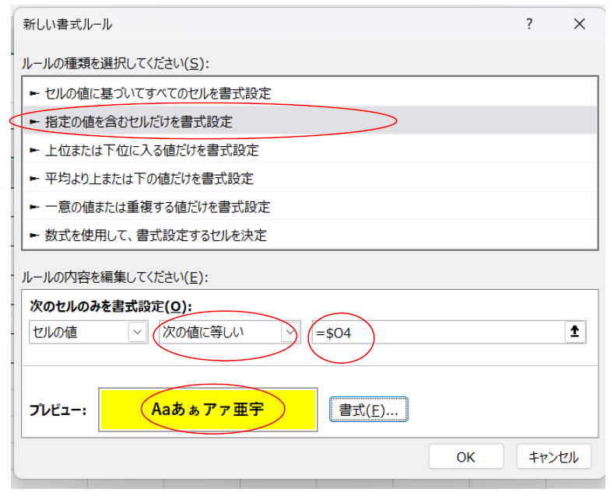The image size is (614, 492).
Task: Pick 数式を使用して、書式設定するセルを決定 rule
Action: (148, 235)
